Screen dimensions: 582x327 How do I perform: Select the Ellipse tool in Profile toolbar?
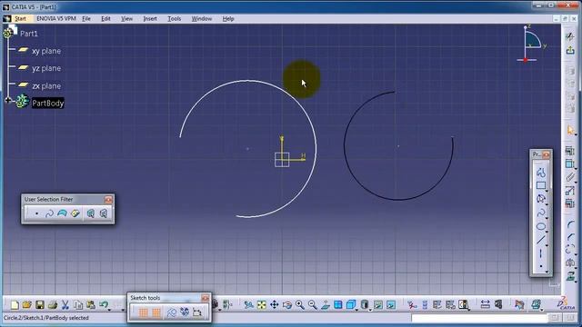point(541,226)
